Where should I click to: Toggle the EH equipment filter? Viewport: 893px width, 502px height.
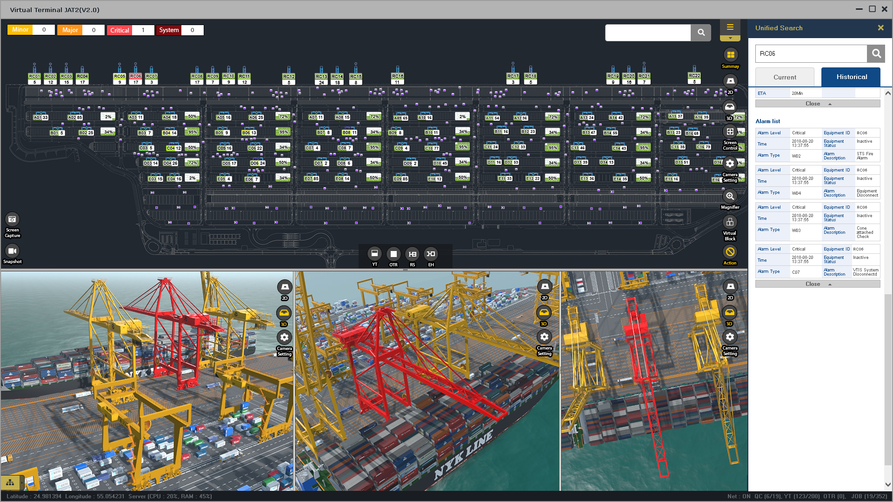[x=431, y=254]
